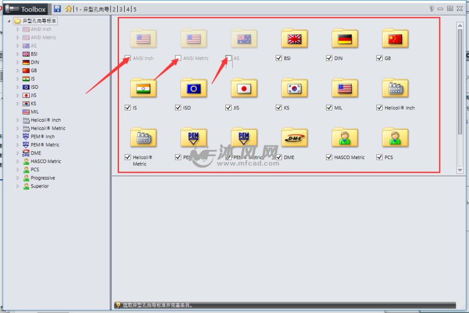469x313 pixels.
Task: Uncheck the KS checkbox
Action: click(x=279, y=108)
